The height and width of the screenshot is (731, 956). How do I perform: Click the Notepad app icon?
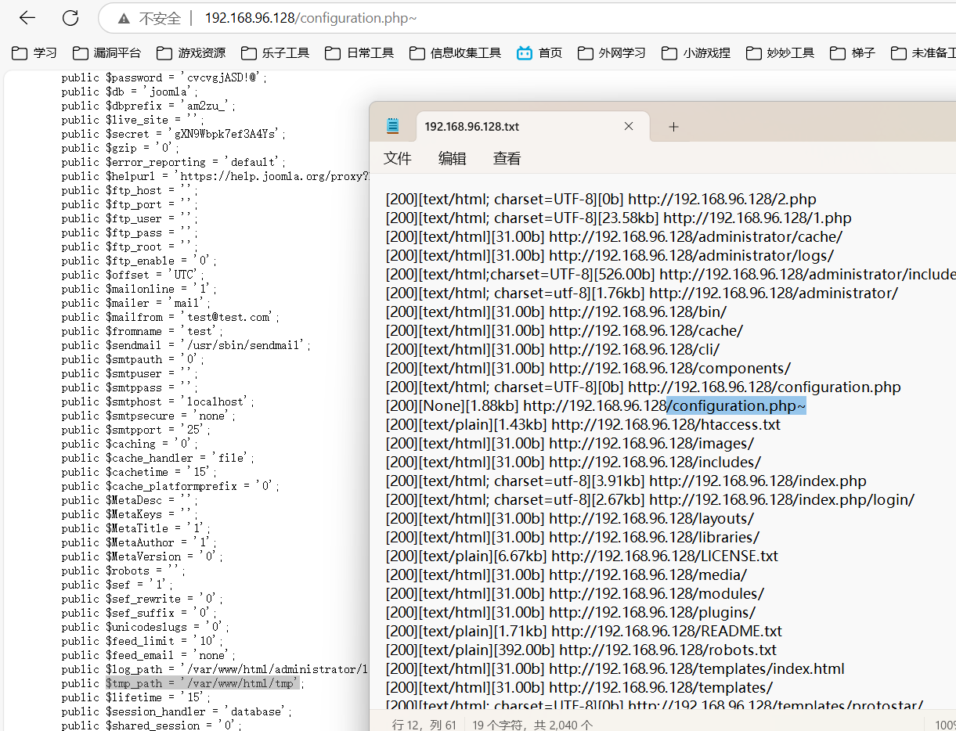click(392, 126)
